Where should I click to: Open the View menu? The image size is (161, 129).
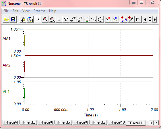click(26, 11)
